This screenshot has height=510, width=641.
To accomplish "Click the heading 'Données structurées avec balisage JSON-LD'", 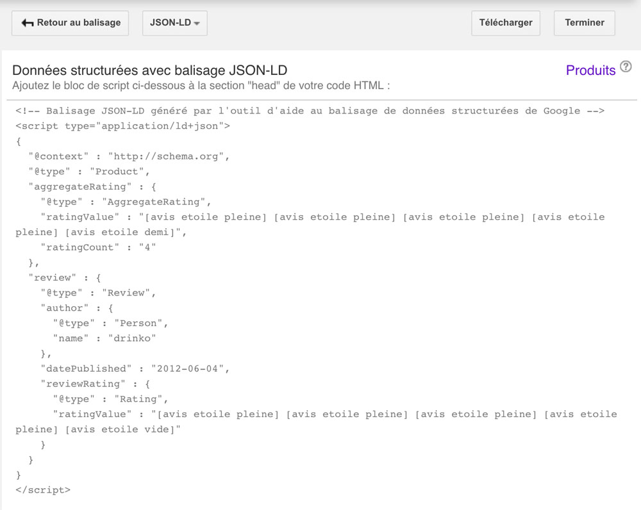I will pos(149,70).
